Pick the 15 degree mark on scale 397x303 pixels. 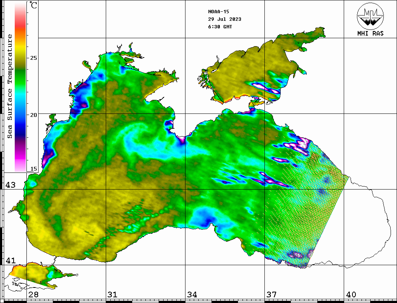(33, 169)
